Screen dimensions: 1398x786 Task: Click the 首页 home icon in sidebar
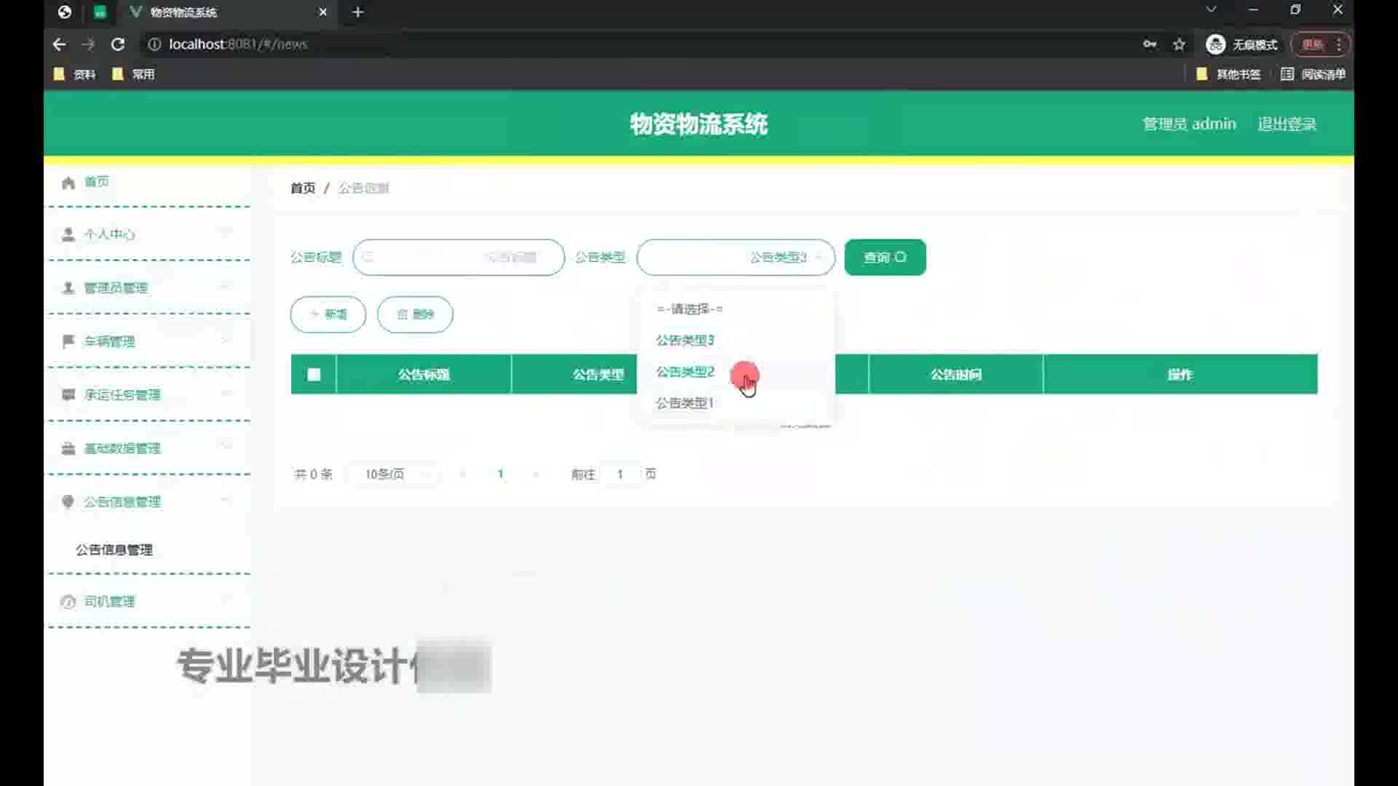pos(68,183)
